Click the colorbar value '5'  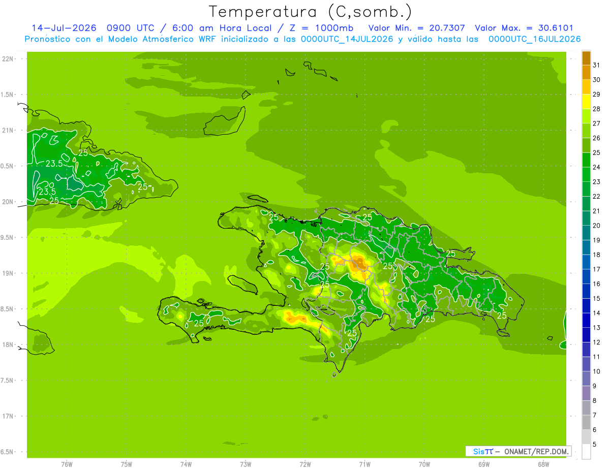coord(595,444)
